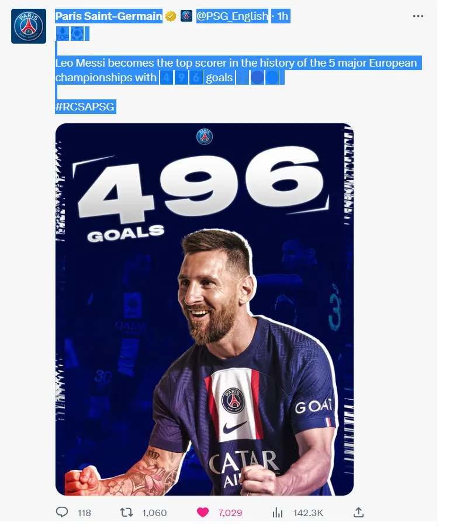Viewport: 453px width, 526px height.
Task: Click the 7,029 likes count
Action: click(230, 513)
